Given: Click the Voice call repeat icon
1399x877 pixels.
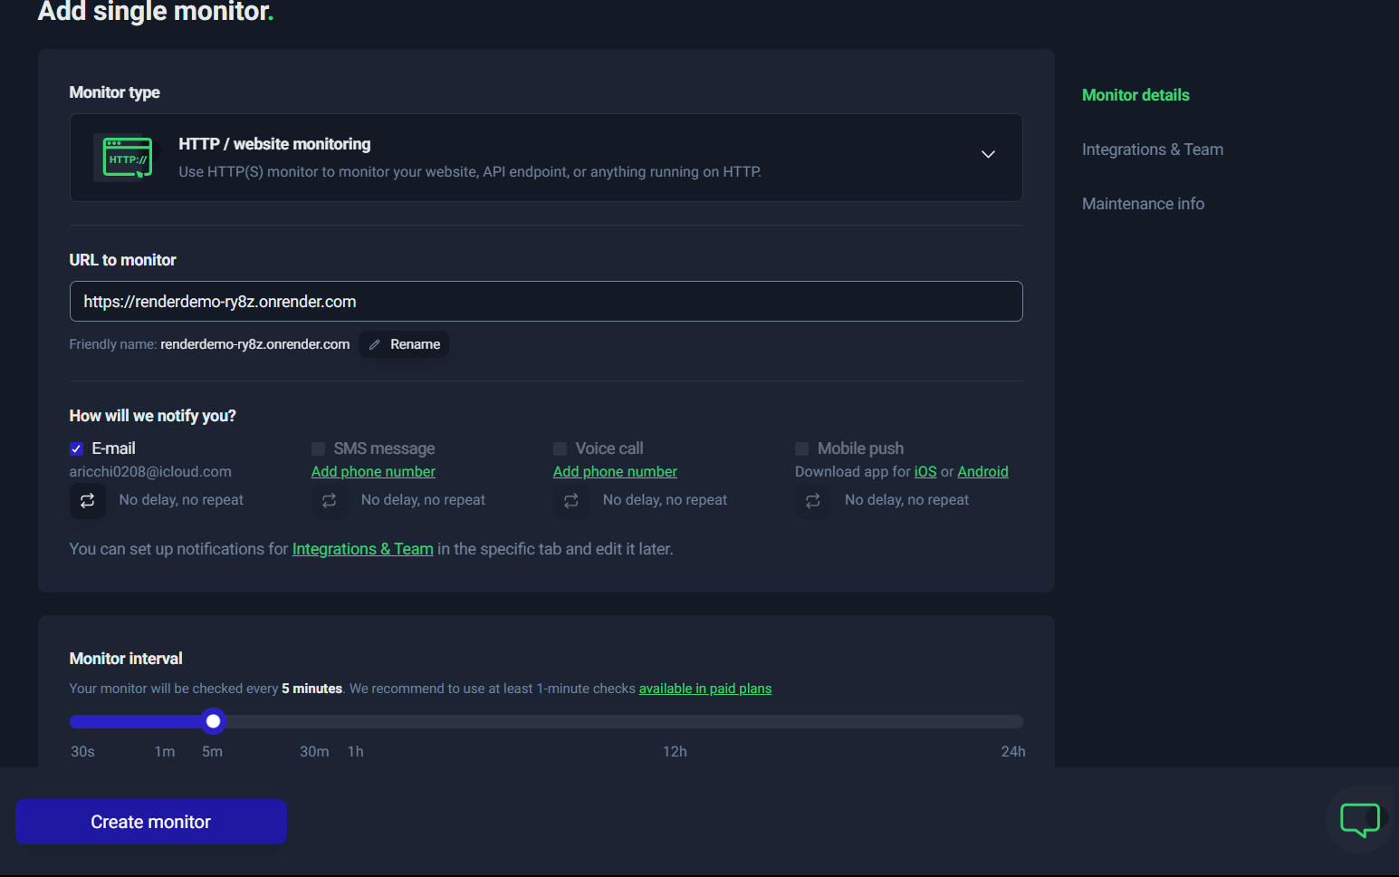Looking at the screenshot, I should [571, 500].
